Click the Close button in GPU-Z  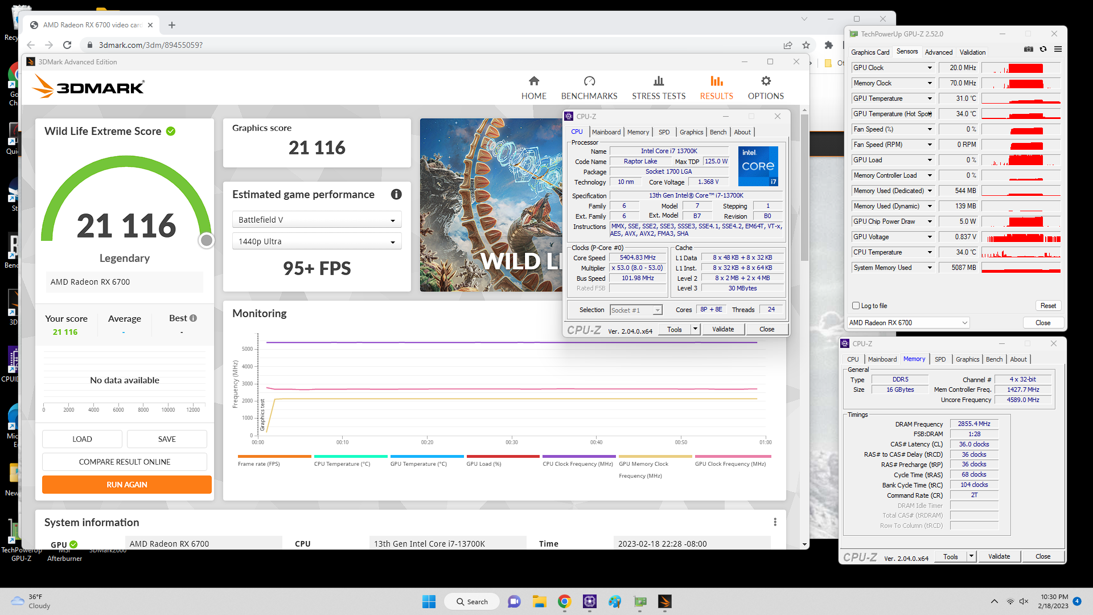(x=1043, y=323)
